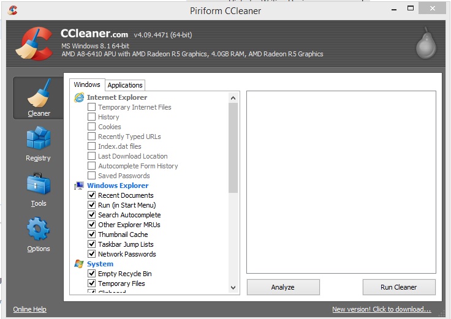Open the Options gear icon
Viewport: 451px width, 319px height.
point(38,229)
